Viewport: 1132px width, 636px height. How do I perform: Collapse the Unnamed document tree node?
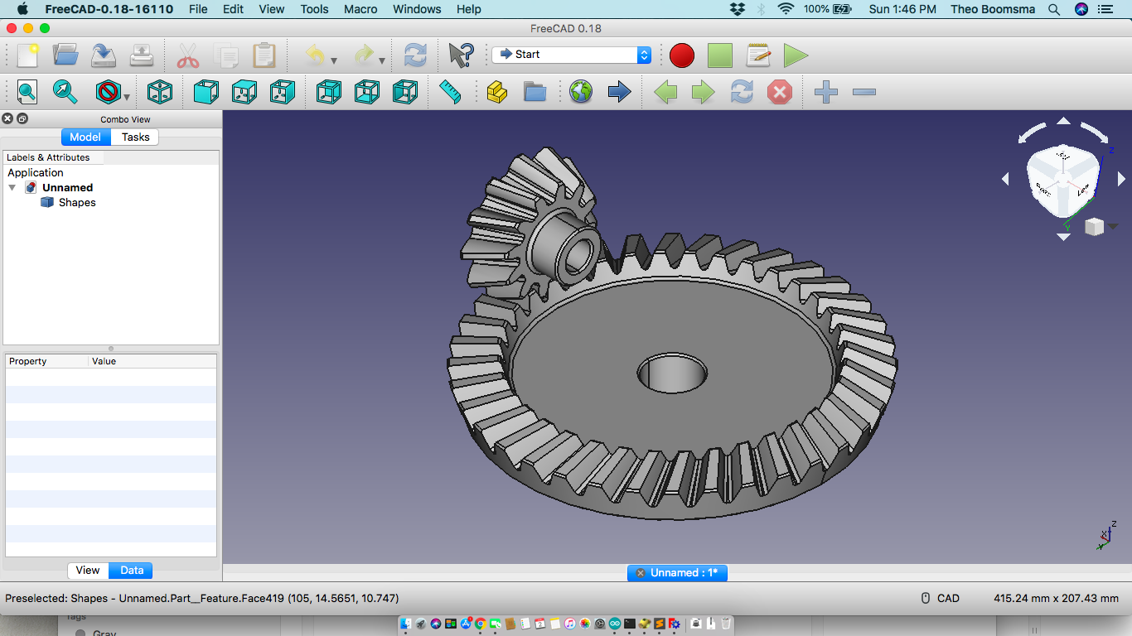(x=12, y=187)
